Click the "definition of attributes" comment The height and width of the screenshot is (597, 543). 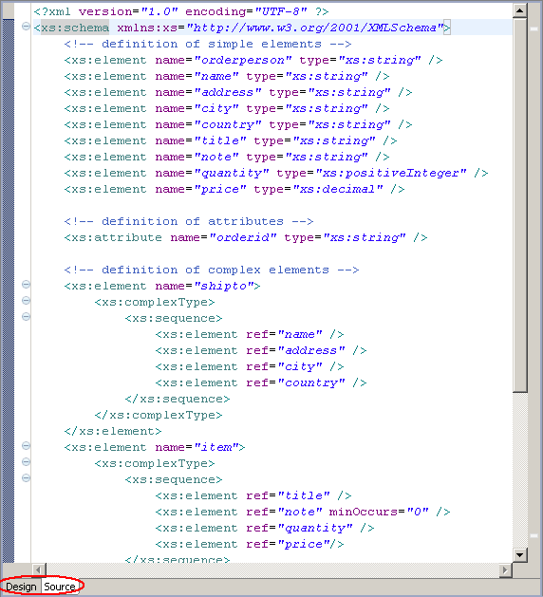click(189, 221)
